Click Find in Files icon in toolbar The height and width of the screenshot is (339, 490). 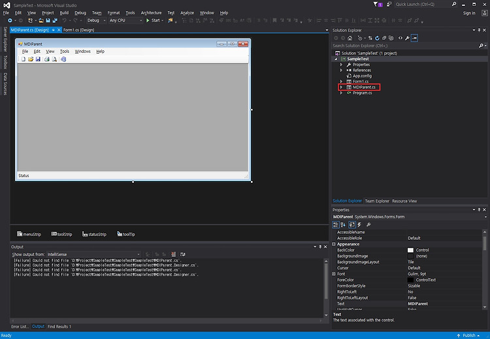(x=171, y=20)
